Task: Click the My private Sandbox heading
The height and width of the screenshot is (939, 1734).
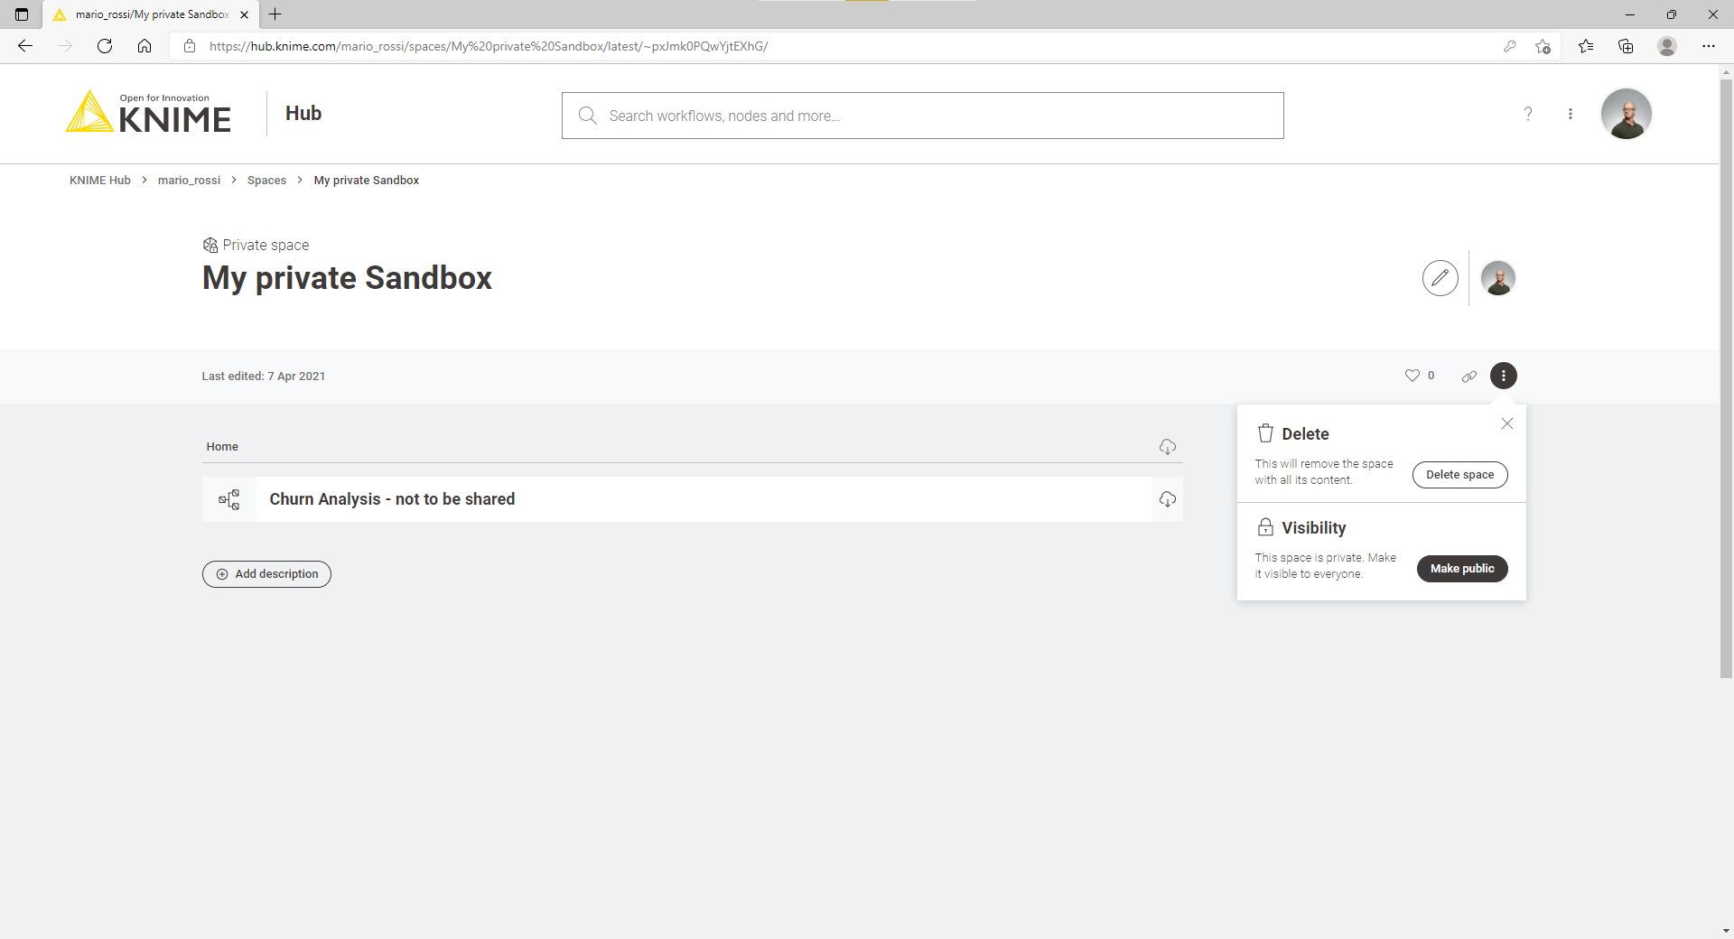Action: 347,278
